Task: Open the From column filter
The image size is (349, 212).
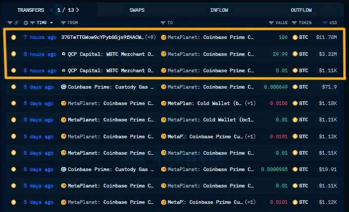Action: point(63,23)
